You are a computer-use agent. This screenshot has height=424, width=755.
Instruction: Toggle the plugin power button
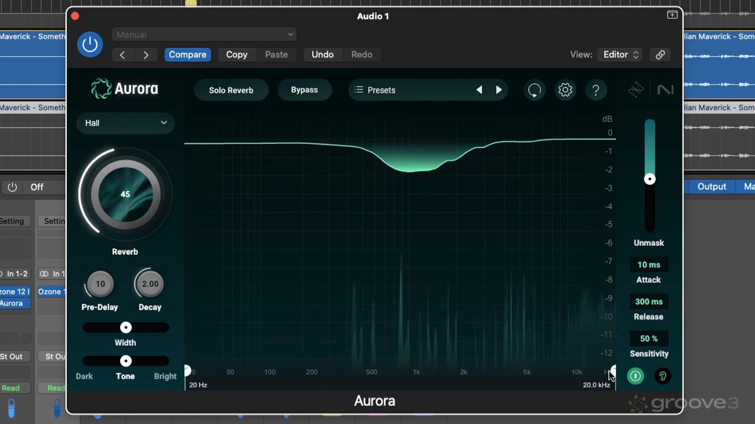coord(90,44)
